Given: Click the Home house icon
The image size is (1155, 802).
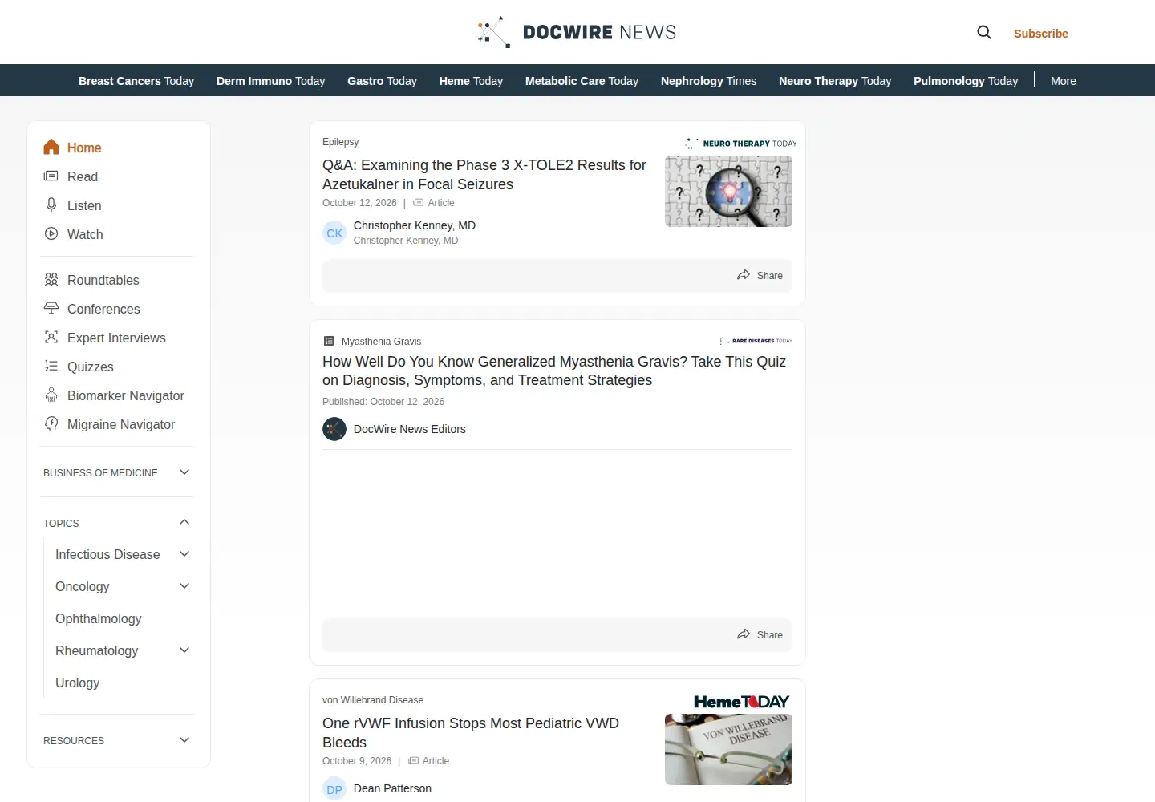Looking at the screenshot, I should point(51,147).
